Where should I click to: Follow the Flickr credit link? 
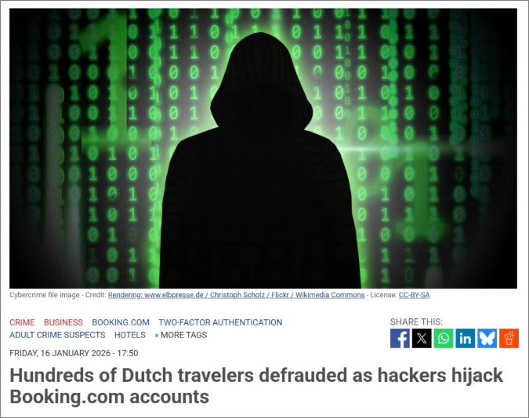280,295
